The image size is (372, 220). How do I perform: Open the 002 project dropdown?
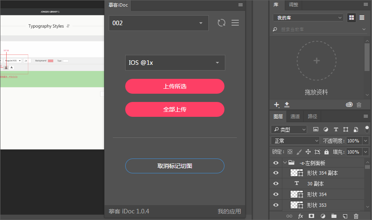(158, 23)
